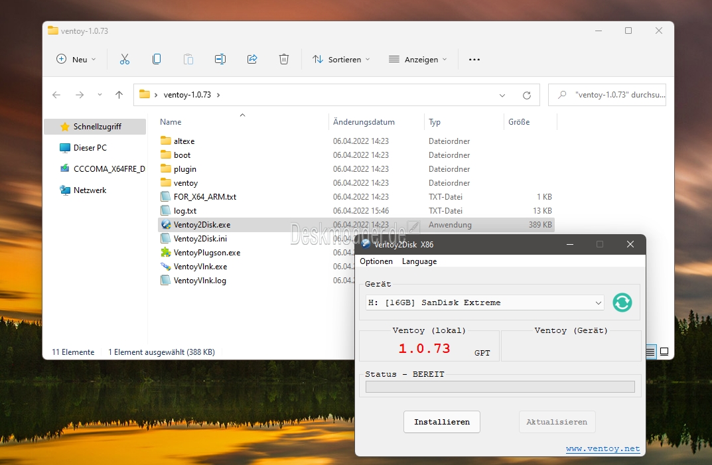Viewport: 712px width, 465px height.
Task: Click the green refresh devices icon
Action: pyautogui.click(x=622, y=302)
